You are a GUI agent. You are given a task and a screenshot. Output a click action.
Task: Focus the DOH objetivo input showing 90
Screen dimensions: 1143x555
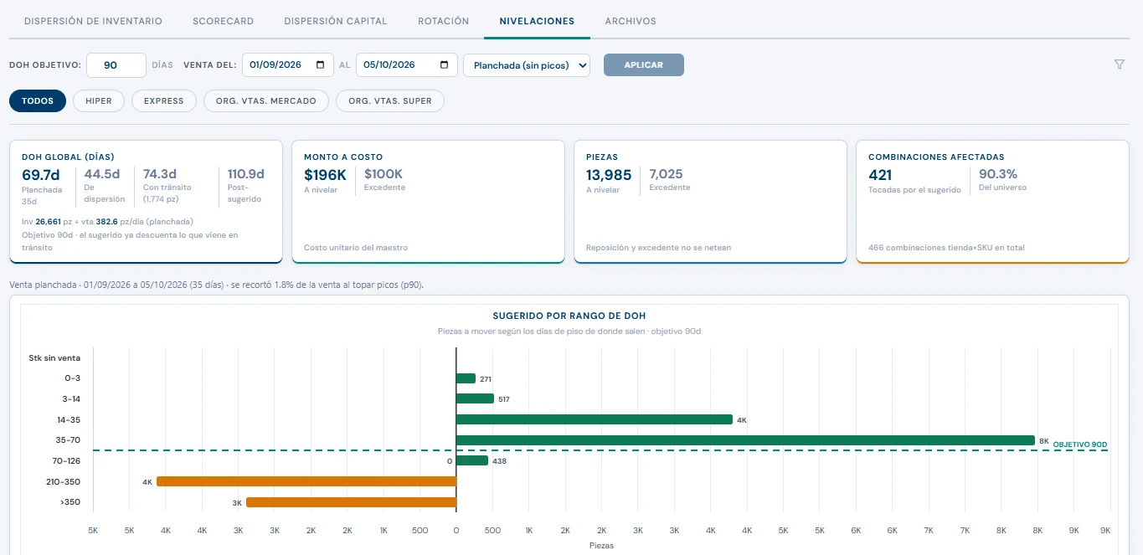coord(116,65)
